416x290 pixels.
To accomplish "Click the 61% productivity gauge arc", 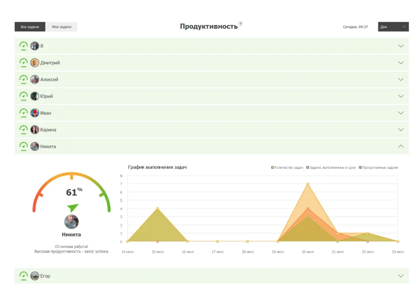I will (71, 175).
